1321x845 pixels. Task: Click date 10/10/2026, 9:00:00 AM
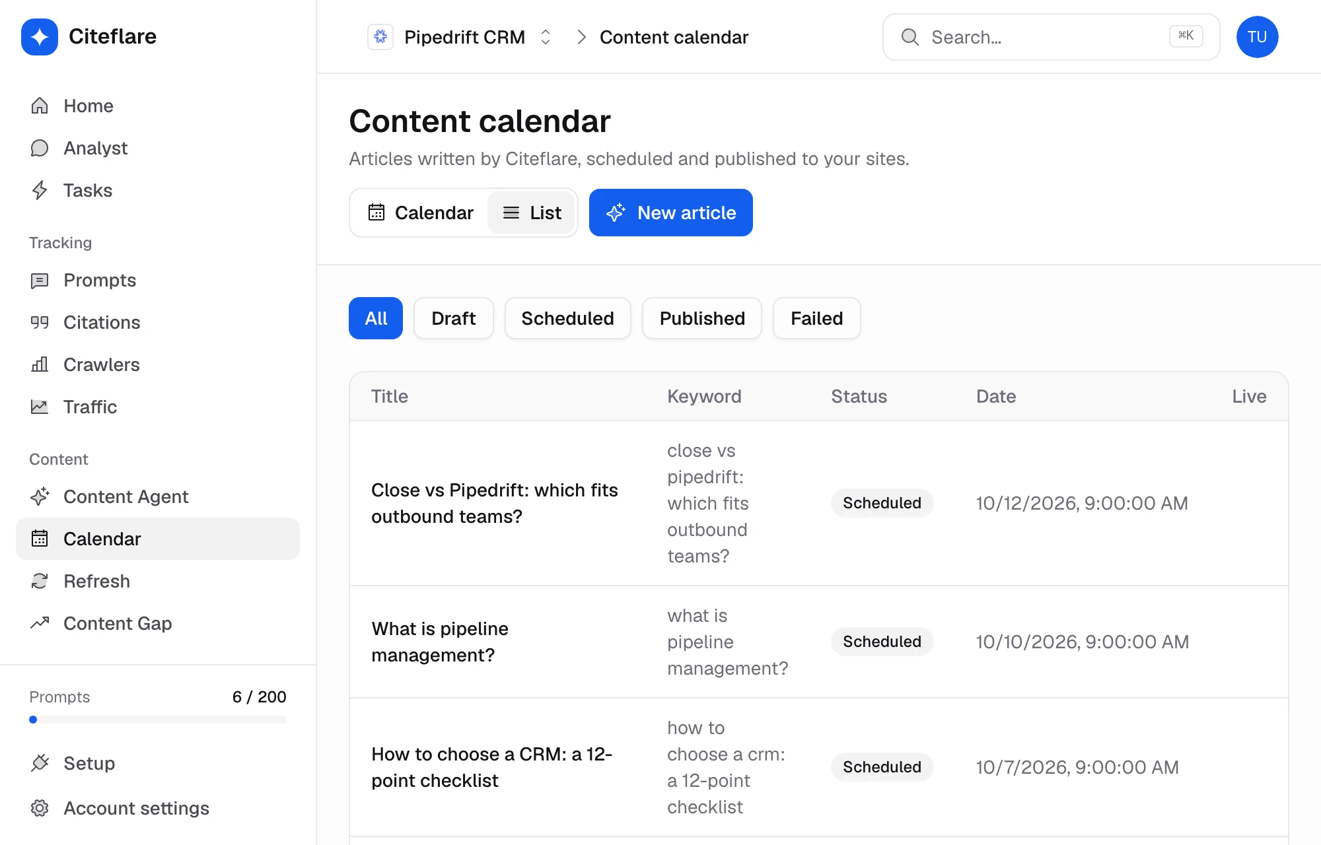(1083, 642)
